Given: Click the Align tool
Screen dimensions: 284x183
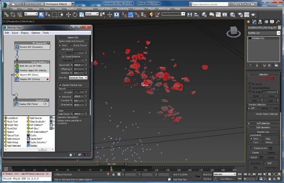Looking at the screenshot, I should [x=196, y=15].
